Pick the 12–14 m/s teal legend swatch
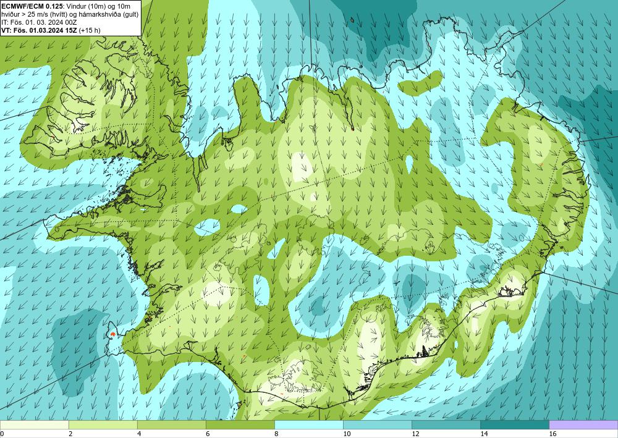The image size is (618, 438). pyautogui.click(x=446, y=425)
